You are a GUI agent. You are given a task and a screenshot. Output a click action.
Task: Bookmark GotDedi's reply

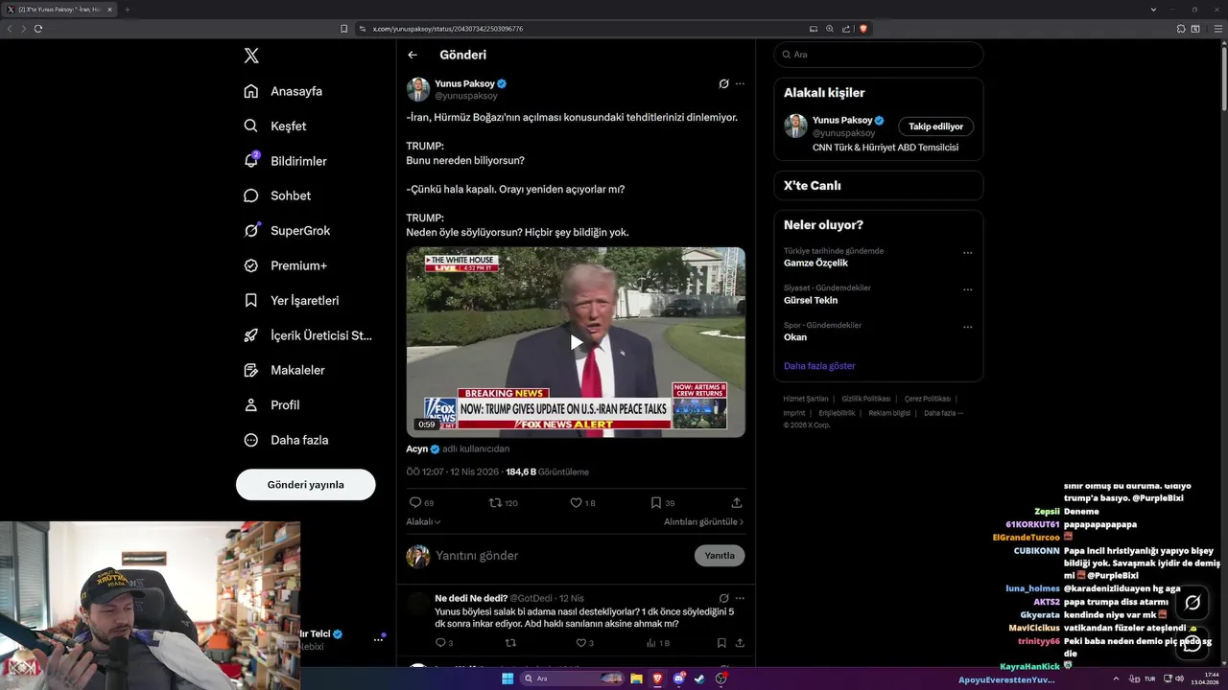tap(722, 643)
